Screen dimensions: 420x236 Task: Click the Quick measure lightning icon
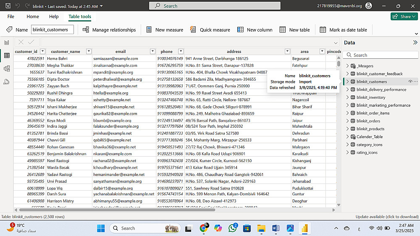tap(193, 29)
